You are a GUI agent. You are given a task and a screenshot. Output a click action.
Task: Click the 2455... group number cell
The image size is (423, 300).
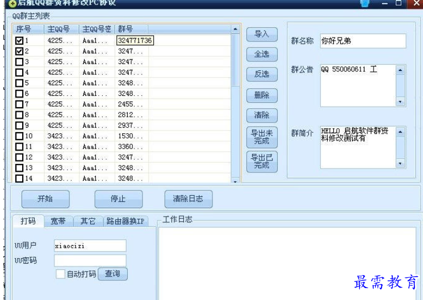(132, 104)
